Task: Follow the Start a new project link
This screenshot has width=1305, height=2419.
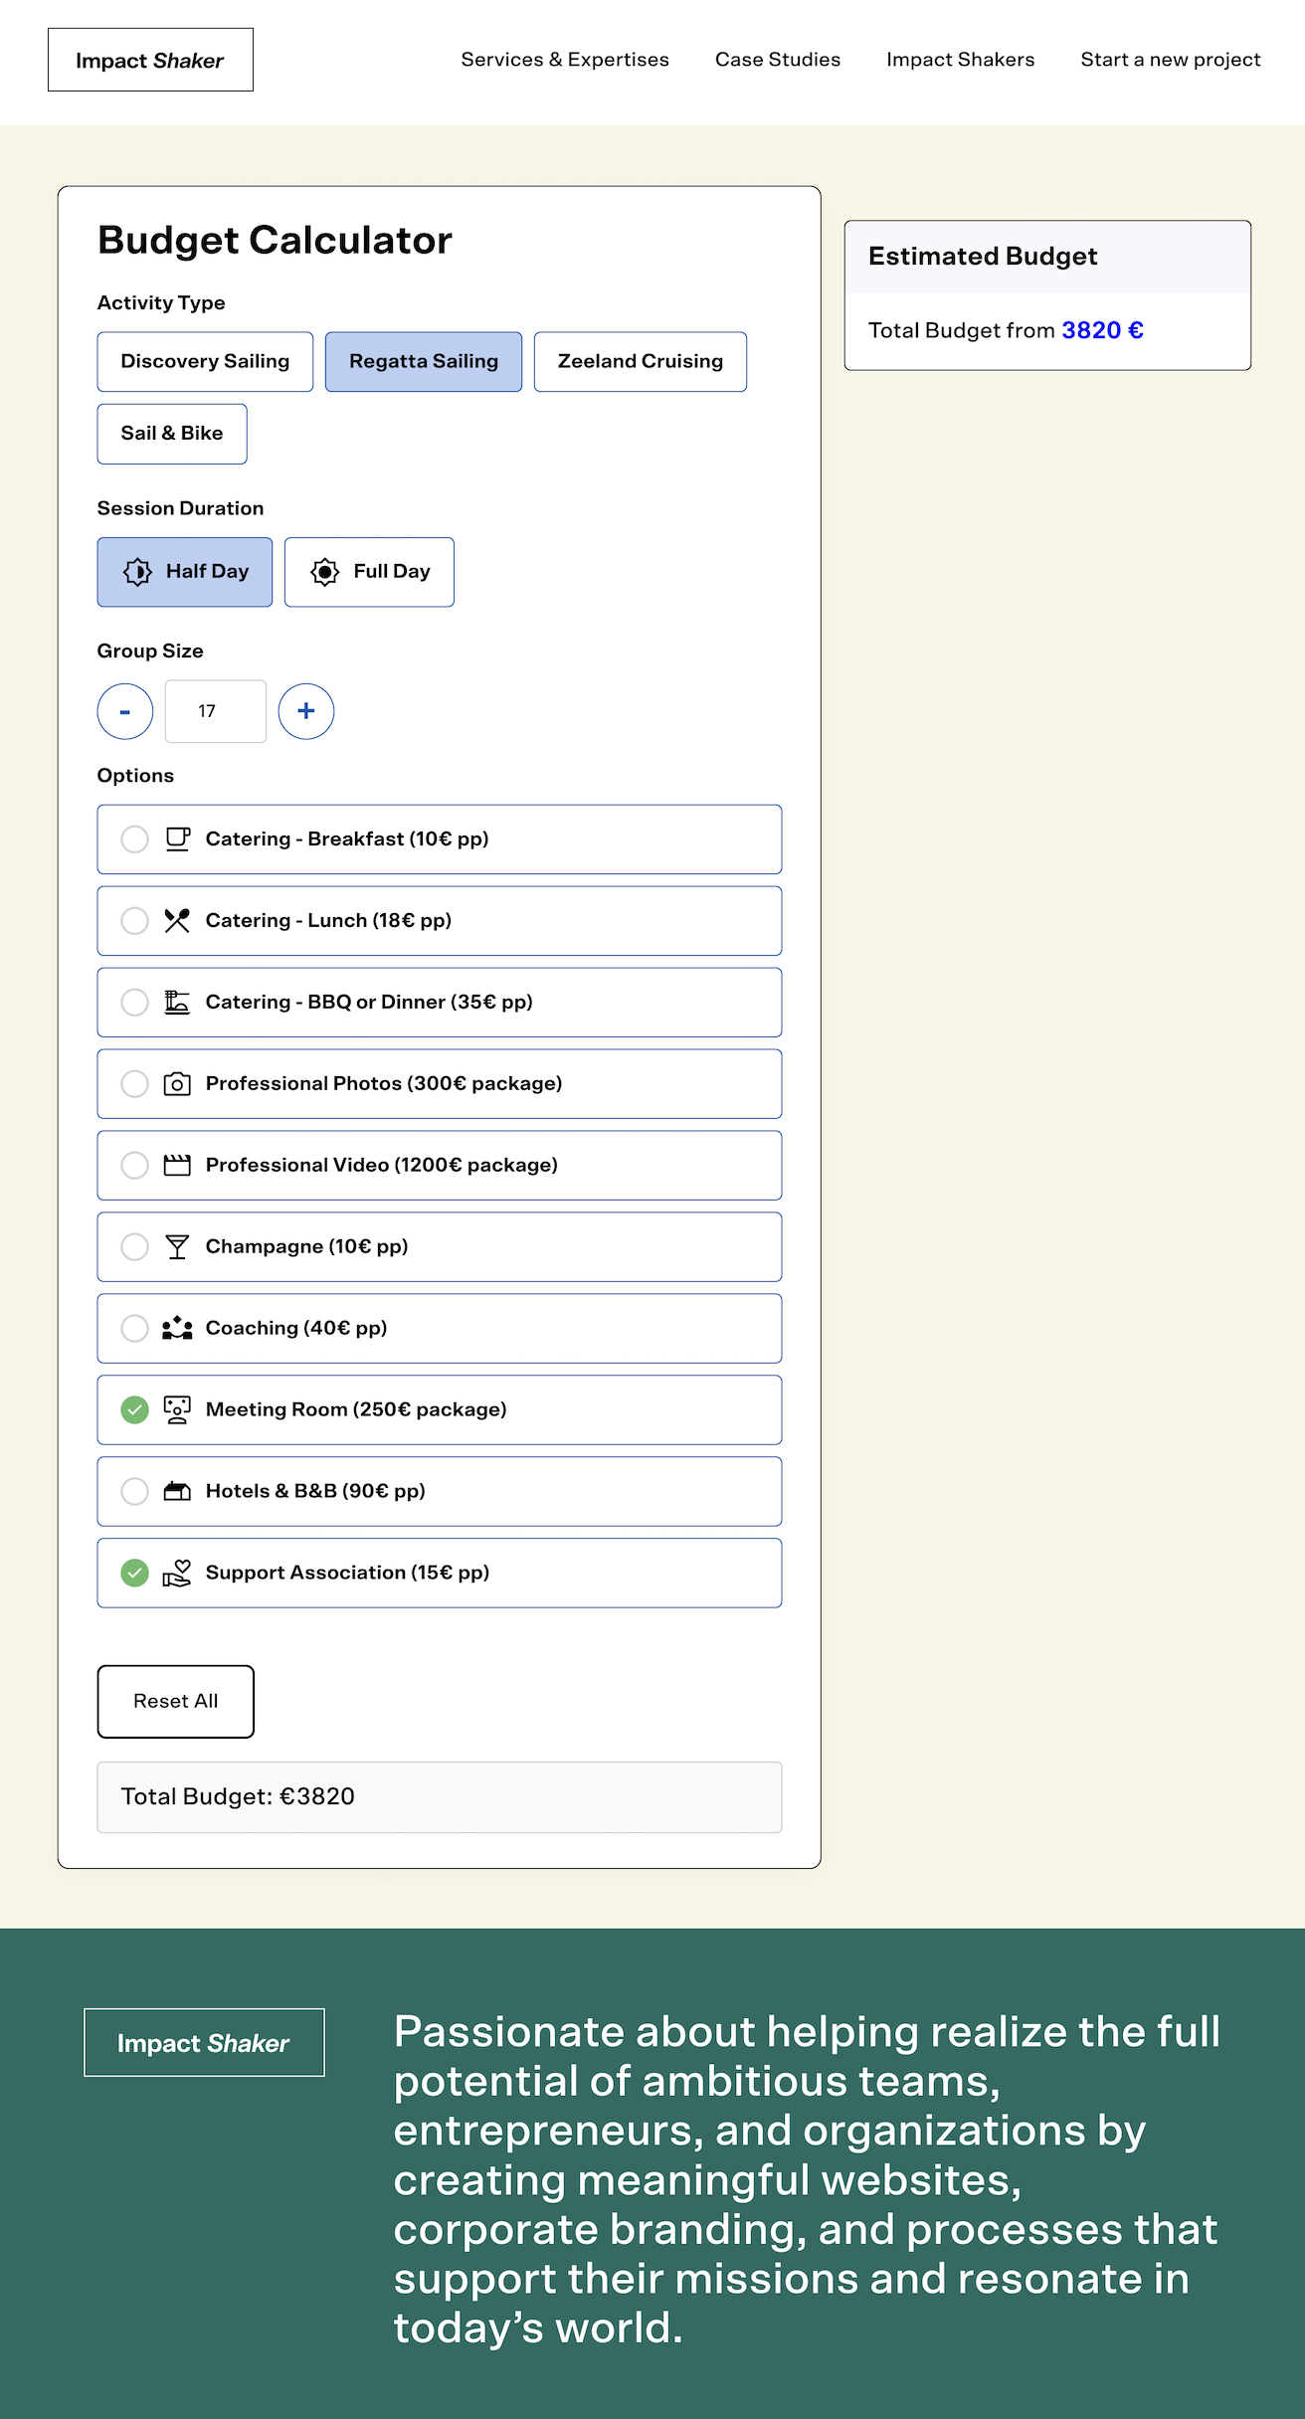Action: pos(1171,60)
